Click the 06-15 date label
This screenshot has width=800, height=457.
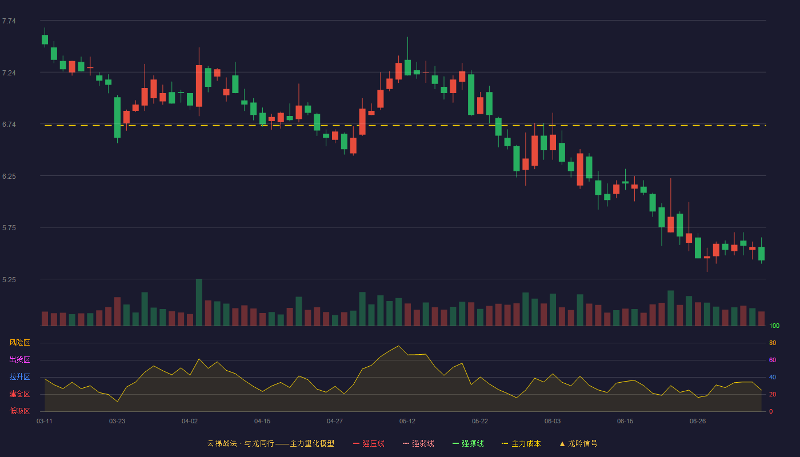[625, 421]
